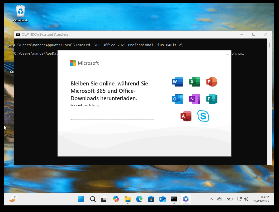Click the Publisher icon in the installer
The height and width of the screenshot is (212, 279).
[212, 99]
